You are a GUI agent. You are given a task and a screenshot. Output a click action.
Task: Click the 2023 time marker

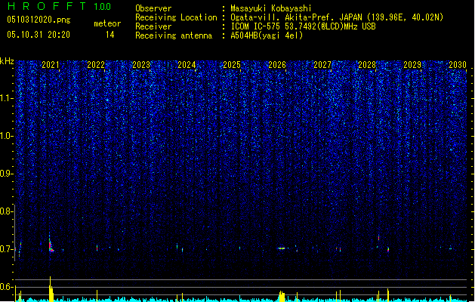point(141,65)
